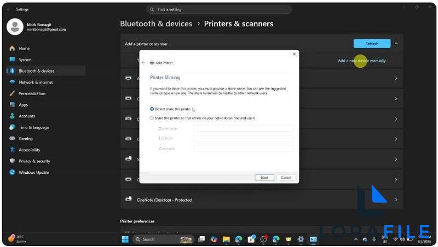The width and height of the screenshot is (438, 247).
Task: Open the Accessibility menu label
Action: (30, 150)
